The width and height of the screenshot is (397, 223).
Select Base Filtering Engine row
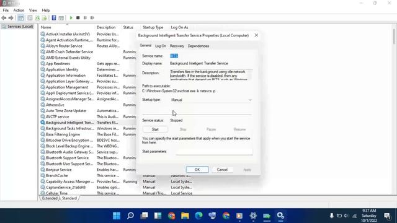pos(63,134)
